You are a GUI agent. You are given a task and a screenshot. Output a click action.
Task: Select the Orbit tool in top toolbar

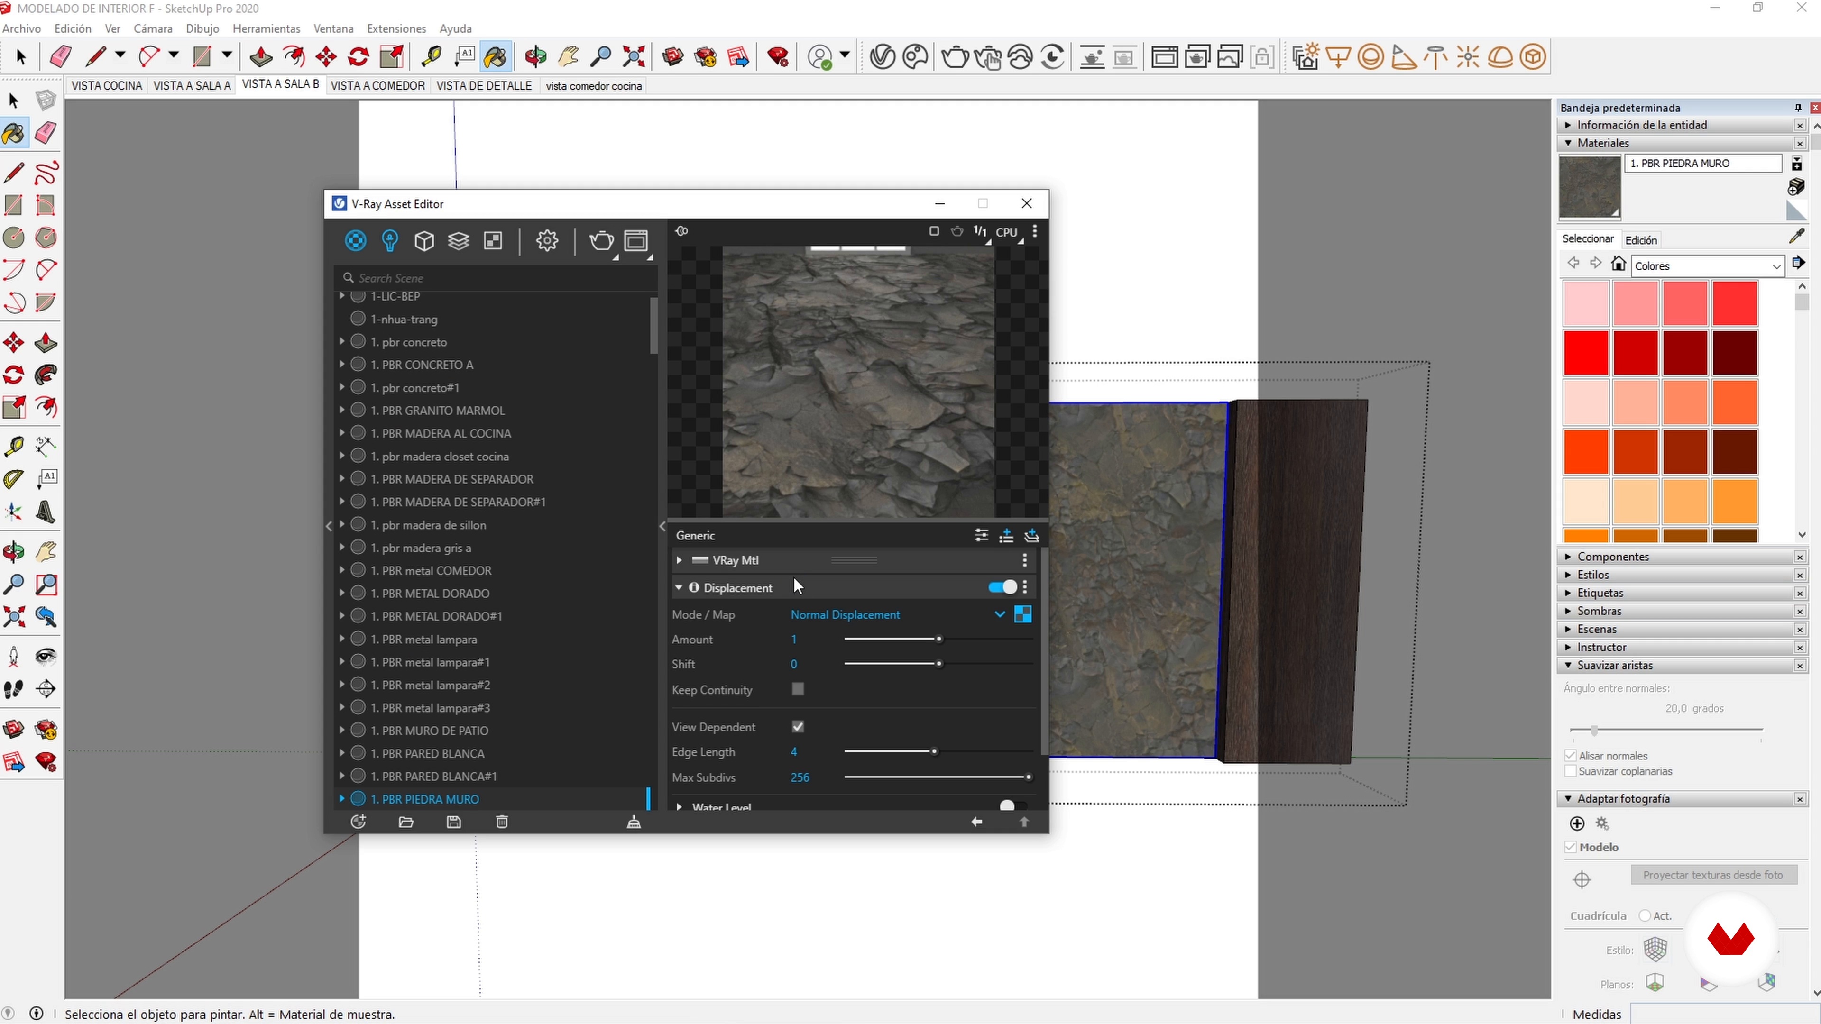click(535, 56)
